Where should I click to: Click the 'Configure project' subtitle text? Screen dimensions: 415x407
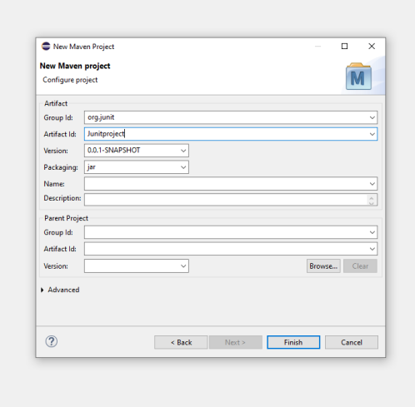tap(70, 80)
